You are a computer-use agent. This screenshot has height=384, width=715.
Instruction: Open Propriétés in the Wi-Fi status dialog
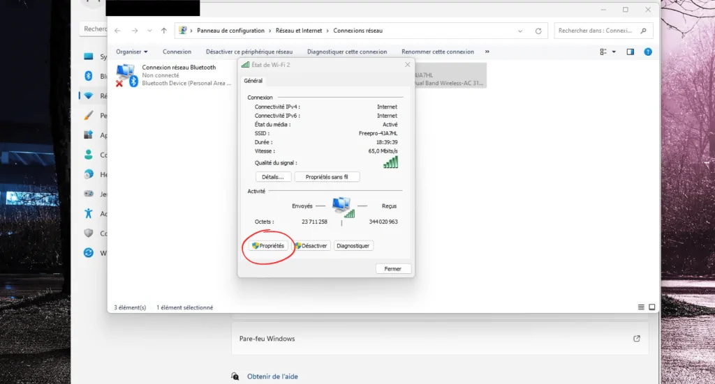tap(268, 246)
